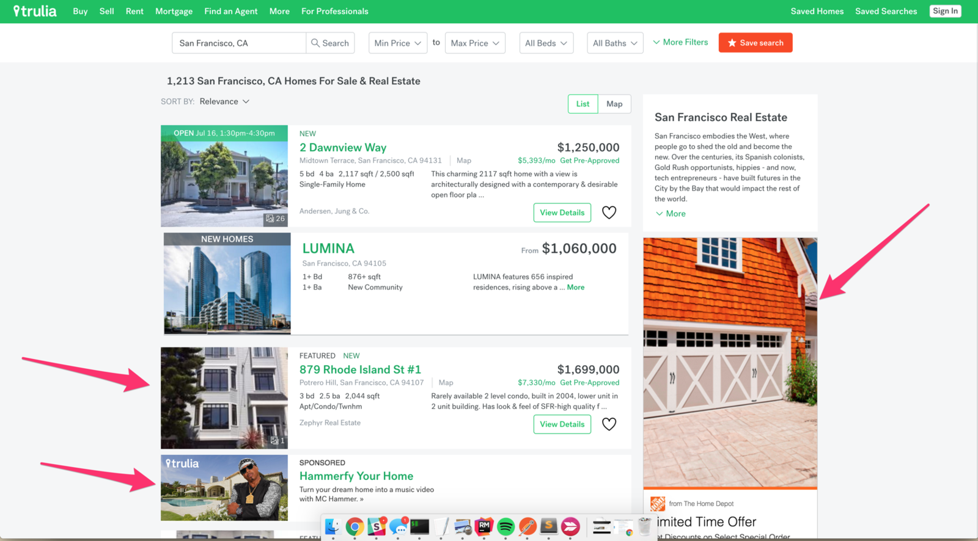Screen dimensions: 978x541
Task: Click the San Francisco, CA search field
Action: click(x=239, y=43)
